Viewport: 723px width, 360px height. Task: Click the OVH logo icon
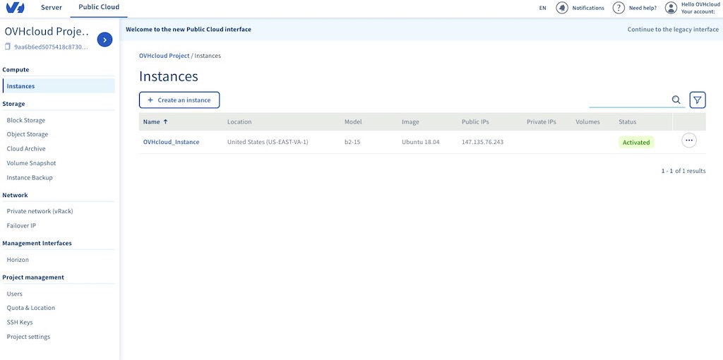[16, 8]
